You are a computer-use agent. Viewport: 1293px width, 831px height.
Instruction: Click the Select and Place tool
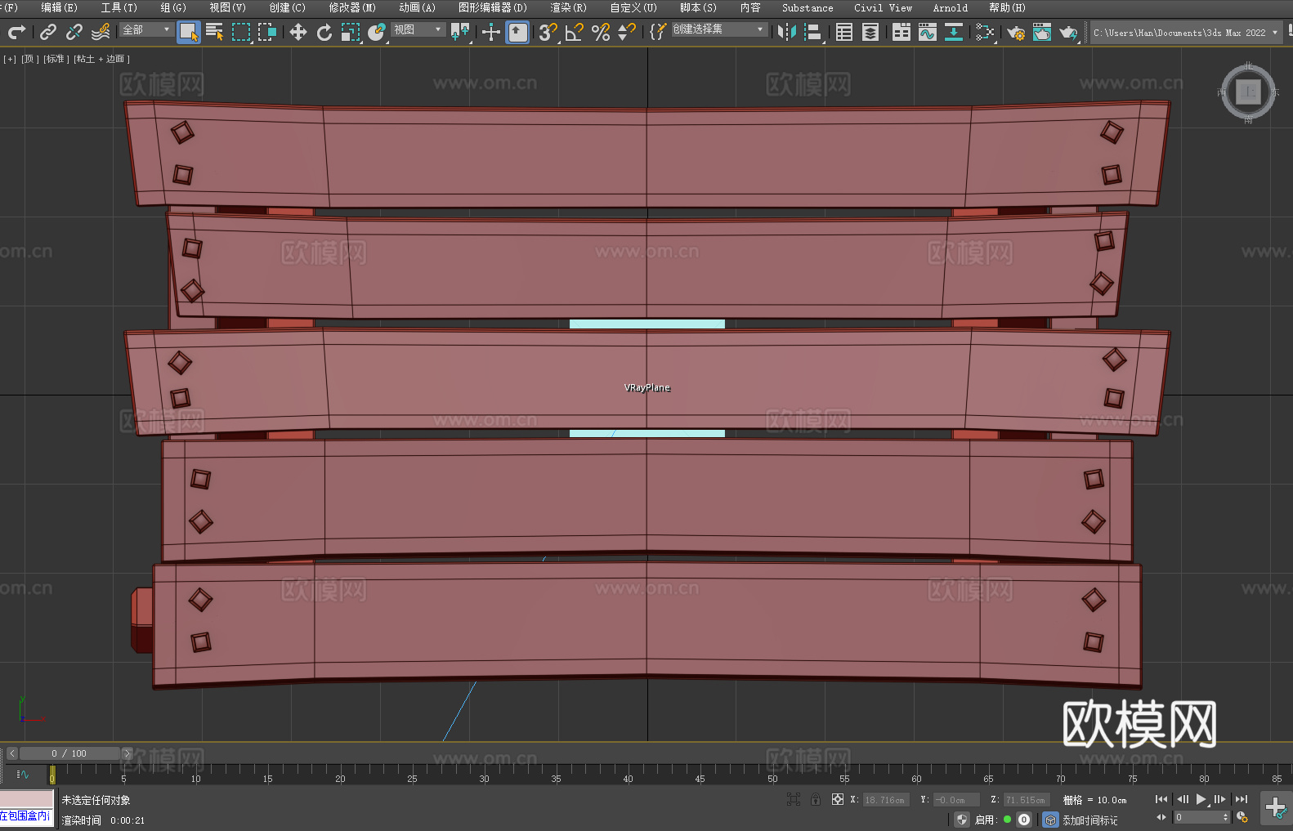click(377, 32)
